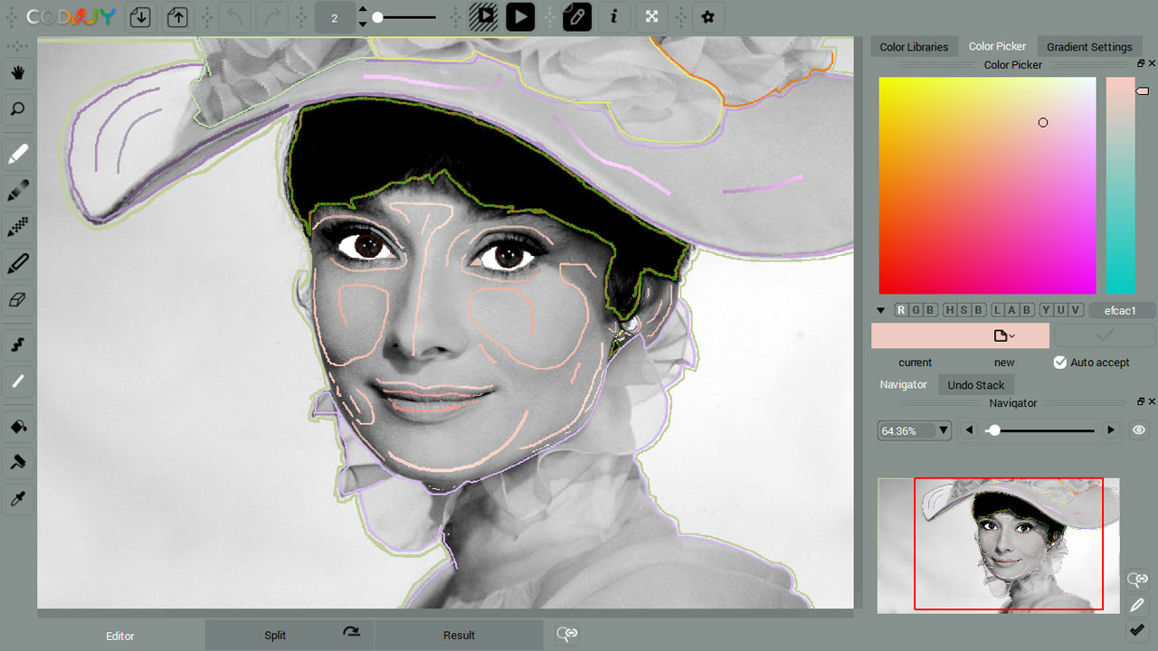The image size is (1158, 651).
Task: Click the Color Libraries button
Action: point(914,46)
